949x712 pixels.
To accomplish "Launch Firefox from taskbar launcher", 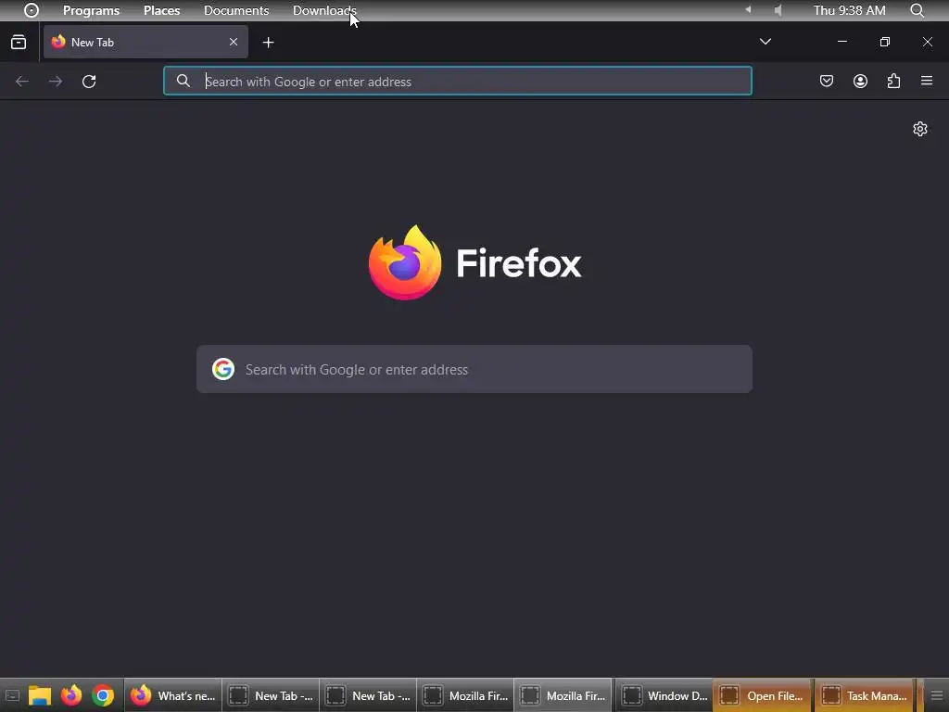I will pyautogui.click(x=71, y=695).
